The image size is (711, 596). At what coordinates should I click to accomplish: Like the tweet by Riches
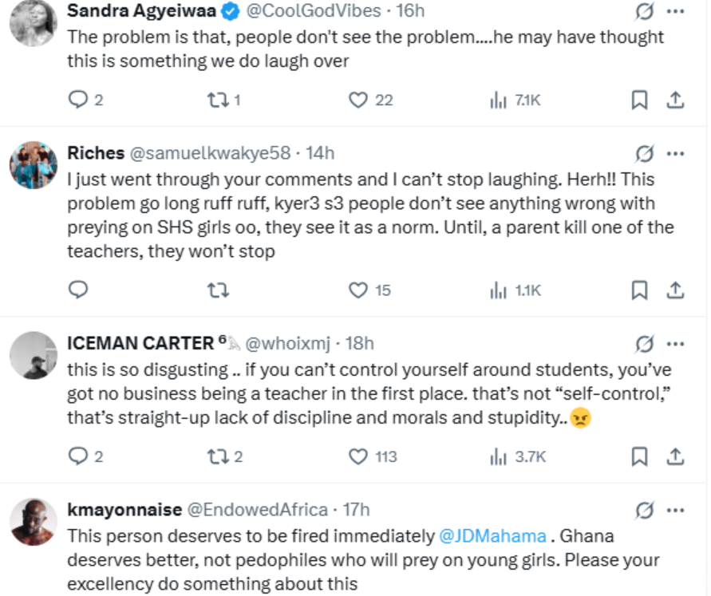pyautogui.click(x=358, y=290)
